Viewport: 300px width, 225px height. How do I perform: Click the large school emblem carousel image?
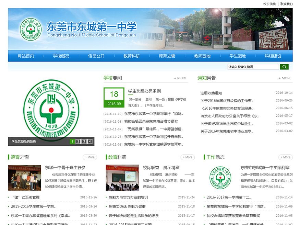tap(51, 110)
